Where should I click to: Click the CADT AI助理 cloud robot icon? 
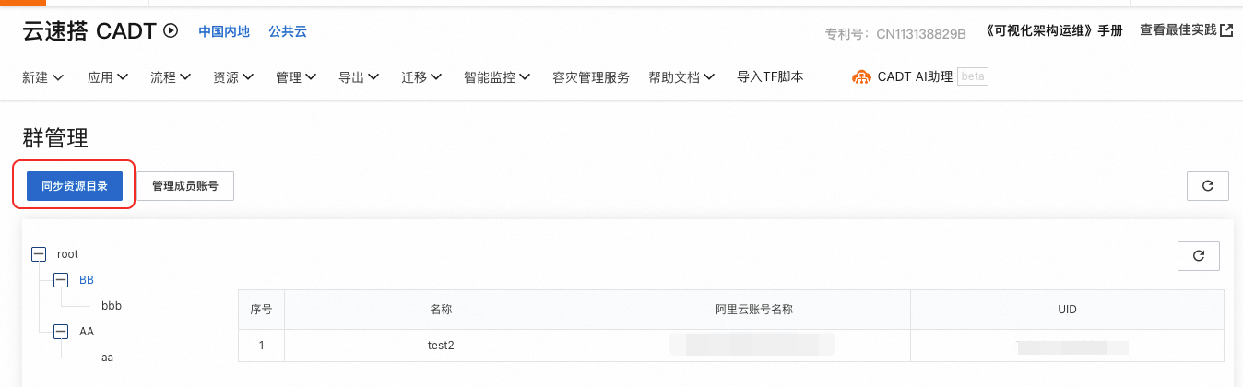click(x=861, y=77)
